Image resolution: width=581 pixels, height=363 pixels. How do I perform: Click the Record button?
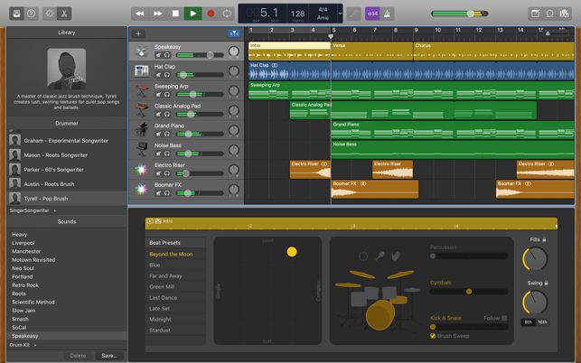tap(211, 14)
